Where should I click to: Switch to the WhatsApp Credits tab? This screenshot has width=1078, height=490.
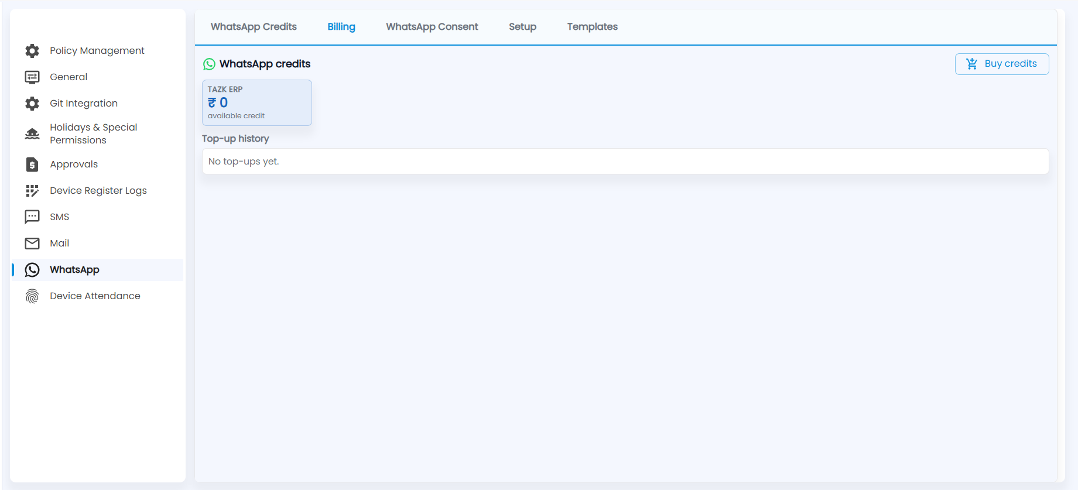254,27
